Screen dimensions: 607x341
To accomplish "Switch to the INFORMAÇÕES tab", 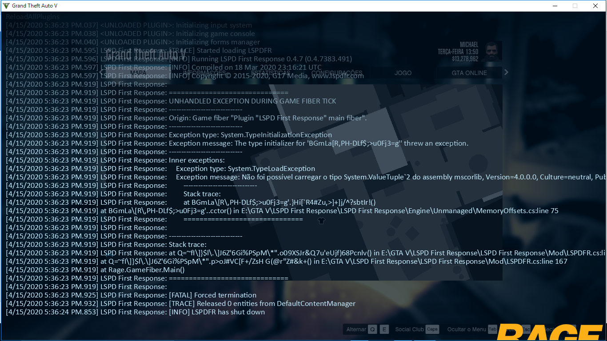I will pyautogui.click(x=204, y=73).
